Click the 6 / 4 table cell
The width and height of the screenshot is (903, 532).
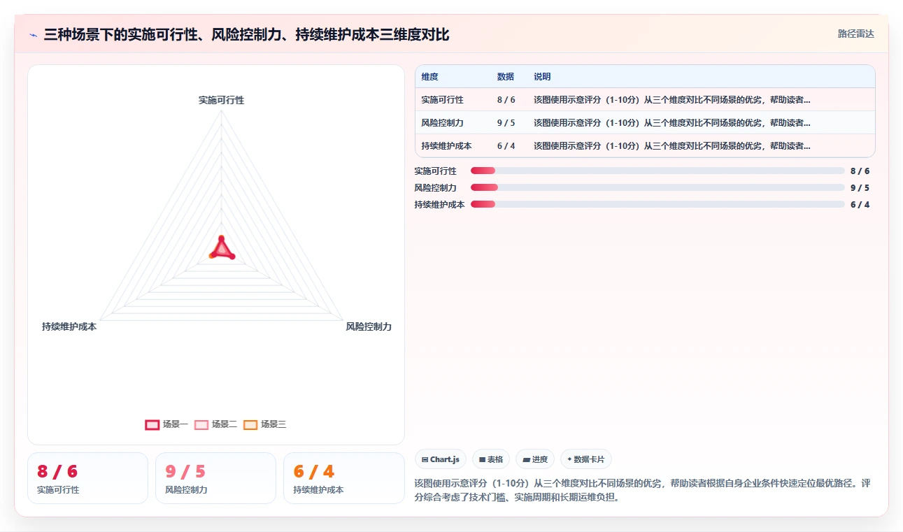click(506, 146)
